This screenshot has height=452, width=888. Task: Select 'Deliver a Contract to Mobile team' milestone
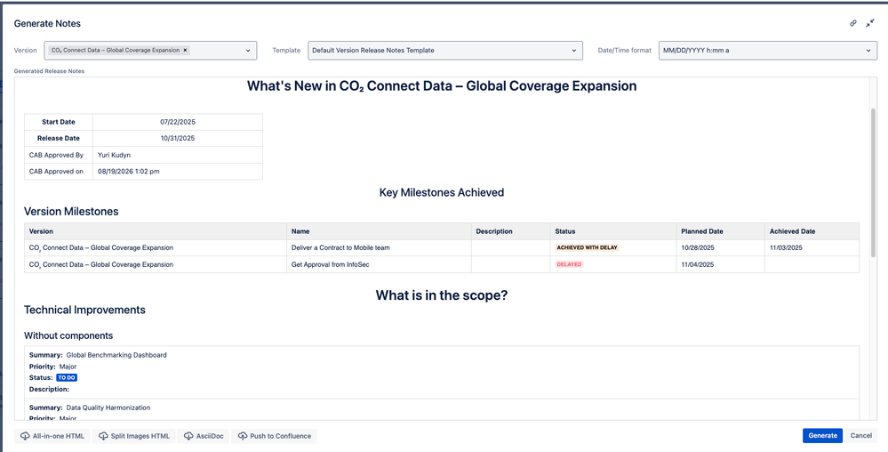[x=340, y=248]
